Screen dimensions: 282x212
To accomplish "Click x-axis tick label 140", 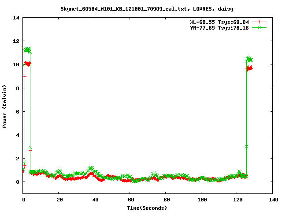I will 274,200.
